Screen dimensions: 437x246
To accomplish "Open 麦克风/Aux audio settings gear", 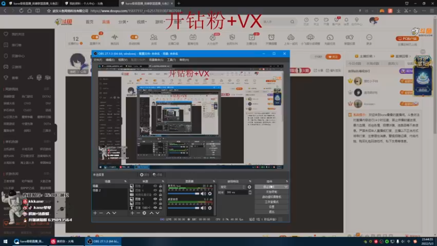I will (210, 194).
